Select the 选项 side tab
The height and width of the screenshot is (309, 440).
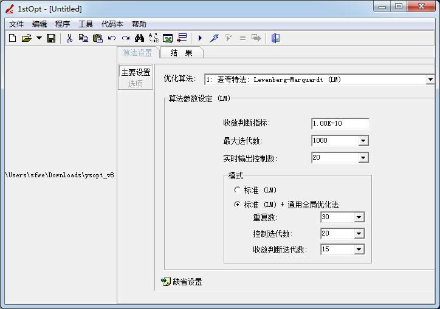(136, 84)
